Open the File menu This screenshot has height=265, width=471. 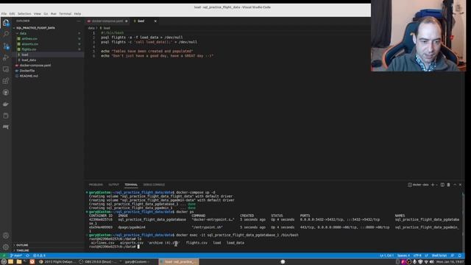tap(4, 14)
